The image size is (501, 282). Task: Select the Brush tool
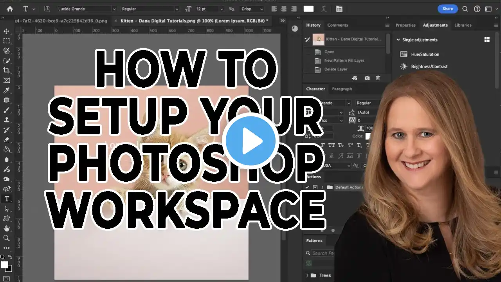[7, 110]
